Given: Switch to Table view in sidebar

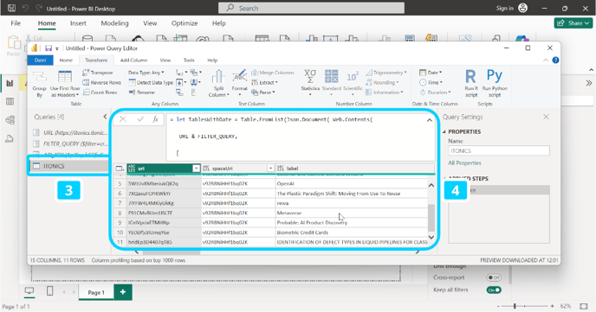Looking at the screenshot, I should pyautogui.click(x=10, y=102).
